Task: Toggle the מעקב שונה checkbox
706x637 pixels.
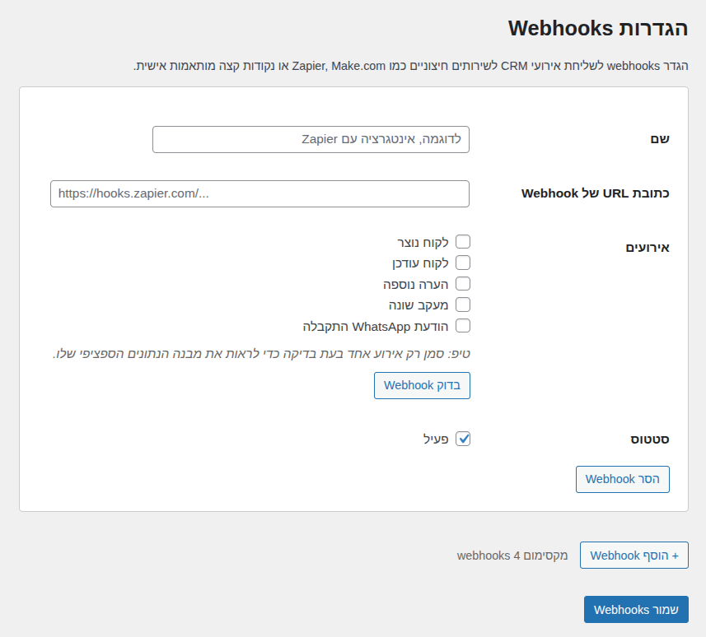Action: click(x=463, y=304)
